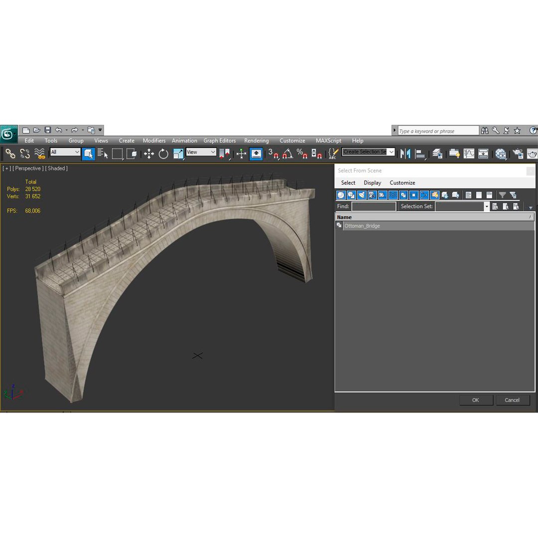Open Render Setup teapot icon
Viewport: 538px width, 538px height.
(x=518, y=154)
